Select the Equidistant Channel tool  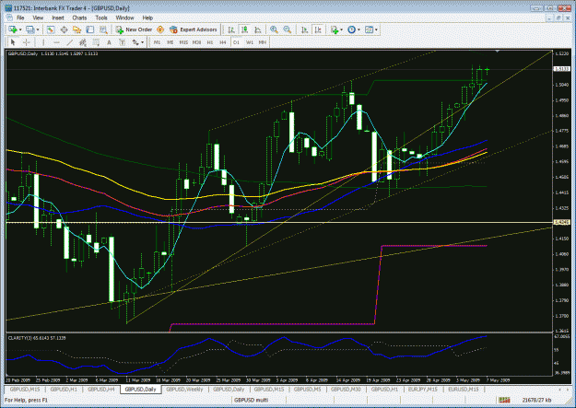pos(83,42)
